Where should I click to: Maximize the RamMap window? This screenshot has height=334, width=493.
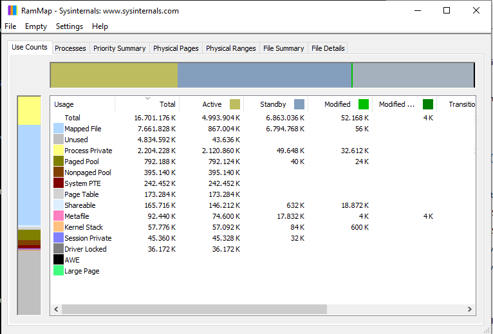click(x=447, y=10)
